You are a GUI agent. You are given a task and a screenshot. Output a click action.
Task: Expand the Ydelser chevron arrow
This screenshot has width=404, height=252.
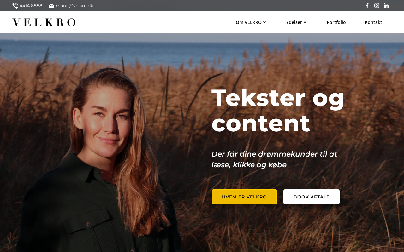click(305, 22)
